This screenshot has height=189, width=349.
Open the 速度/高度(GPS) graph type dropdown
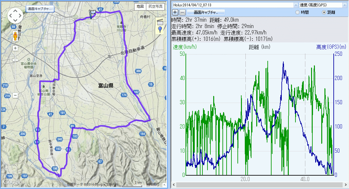pyautogui.click(x=345, y=5)
